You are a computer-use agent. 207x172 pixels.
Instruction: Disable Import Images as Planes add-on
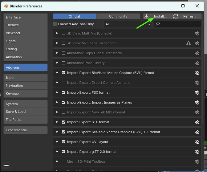(63, 102)
